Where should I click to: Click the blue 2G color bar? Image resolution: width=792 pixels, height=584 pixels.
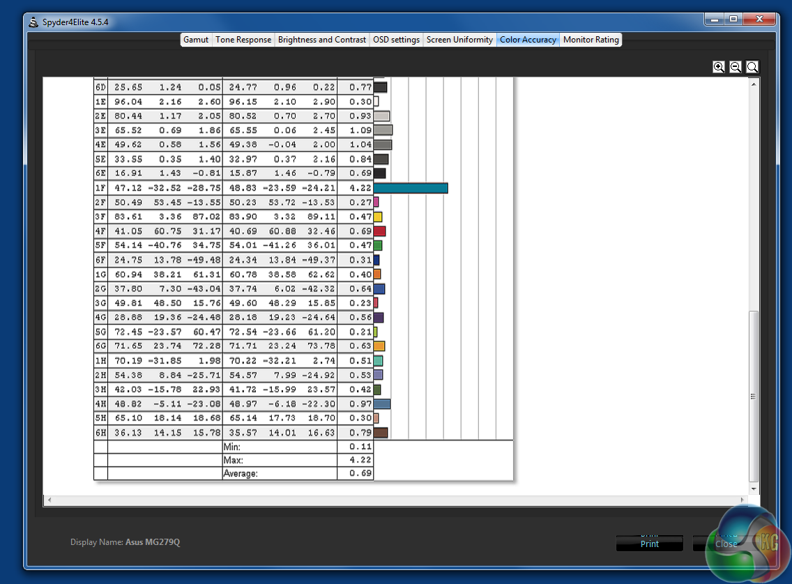[379, 289]
